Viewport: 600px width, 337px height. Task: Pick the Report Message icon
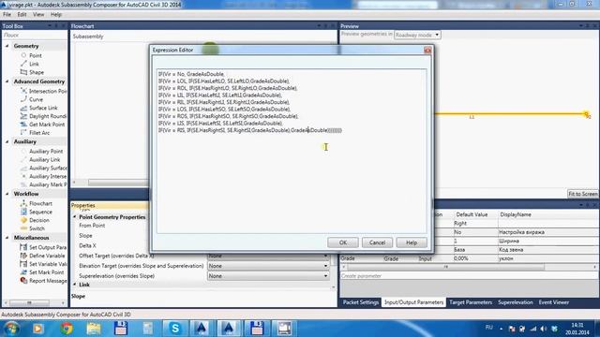pos(23,281)
